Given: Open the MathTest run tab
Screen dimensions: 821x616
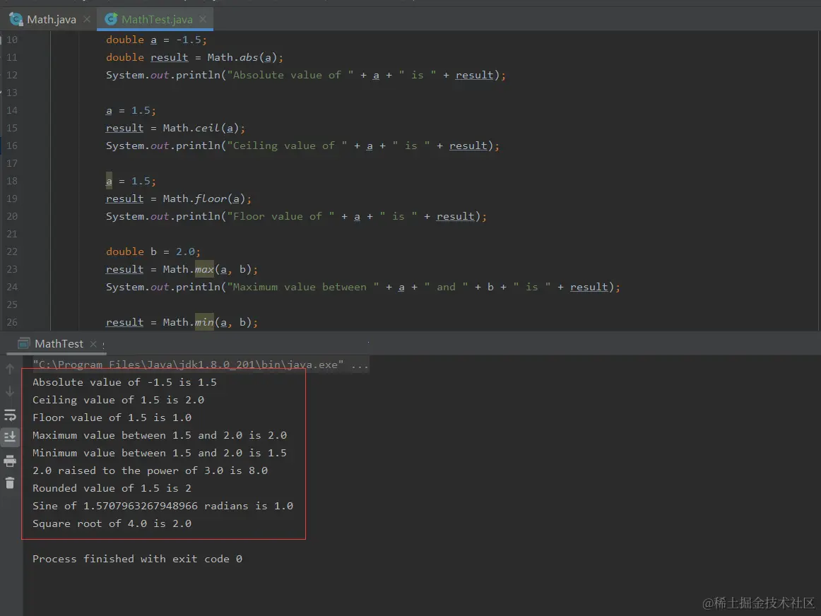Looking at the screenshot, I should pyautogui.click(x=59, y=344).
